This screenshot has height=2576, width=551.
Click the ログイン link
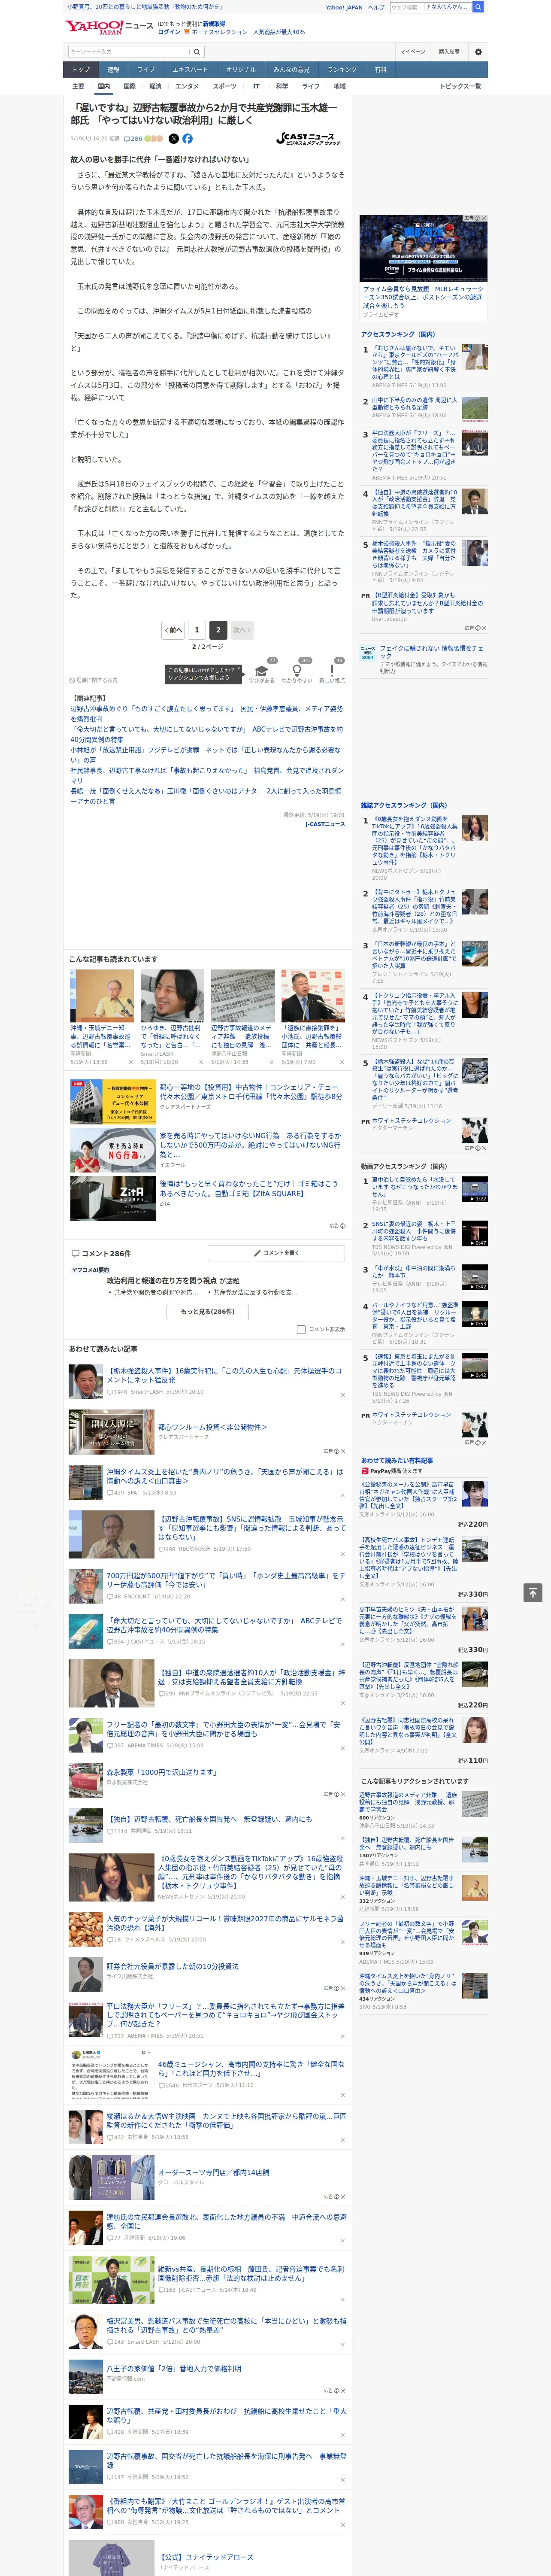pyautogui.click(x=169, y=32)
